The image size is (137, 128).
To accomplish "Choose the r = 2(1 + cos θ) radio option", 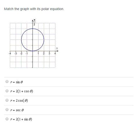I will (7, 91).
